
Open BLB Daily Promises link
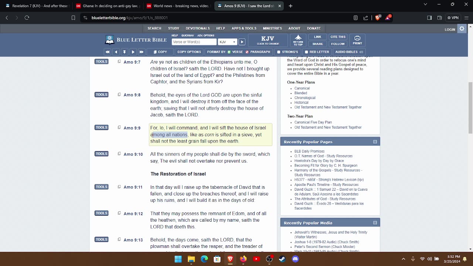tap(309, 151)
